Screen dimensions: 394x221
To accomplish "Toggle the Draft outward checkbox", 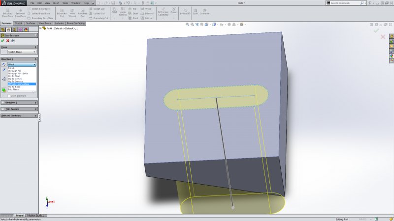I will (9, 96).
